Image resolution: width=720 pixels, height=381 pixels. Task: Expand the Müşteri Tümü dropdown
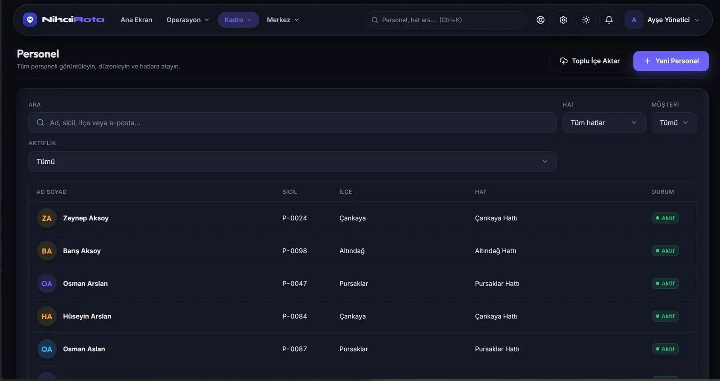click(x=674, y=122)
